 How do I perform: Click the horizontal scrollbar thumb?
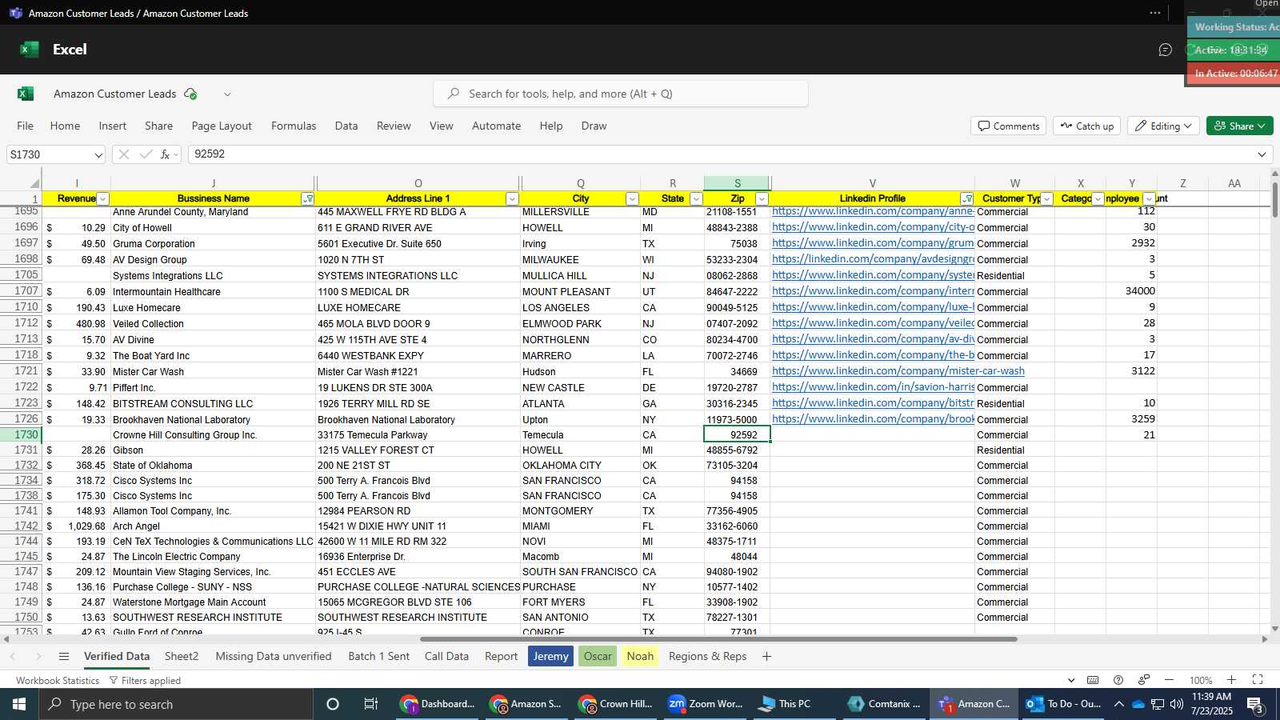point(718,639)
